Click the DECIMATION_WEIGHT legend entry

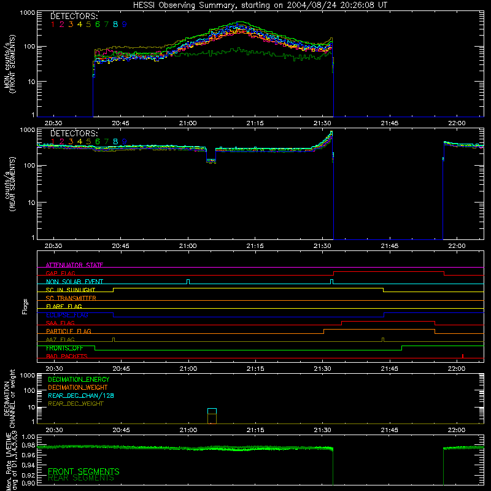point(78,387)
